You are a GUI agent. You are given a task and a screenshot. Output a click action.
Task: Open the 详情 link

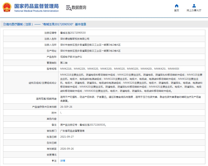pyautogui.click(x=63, y=161)
